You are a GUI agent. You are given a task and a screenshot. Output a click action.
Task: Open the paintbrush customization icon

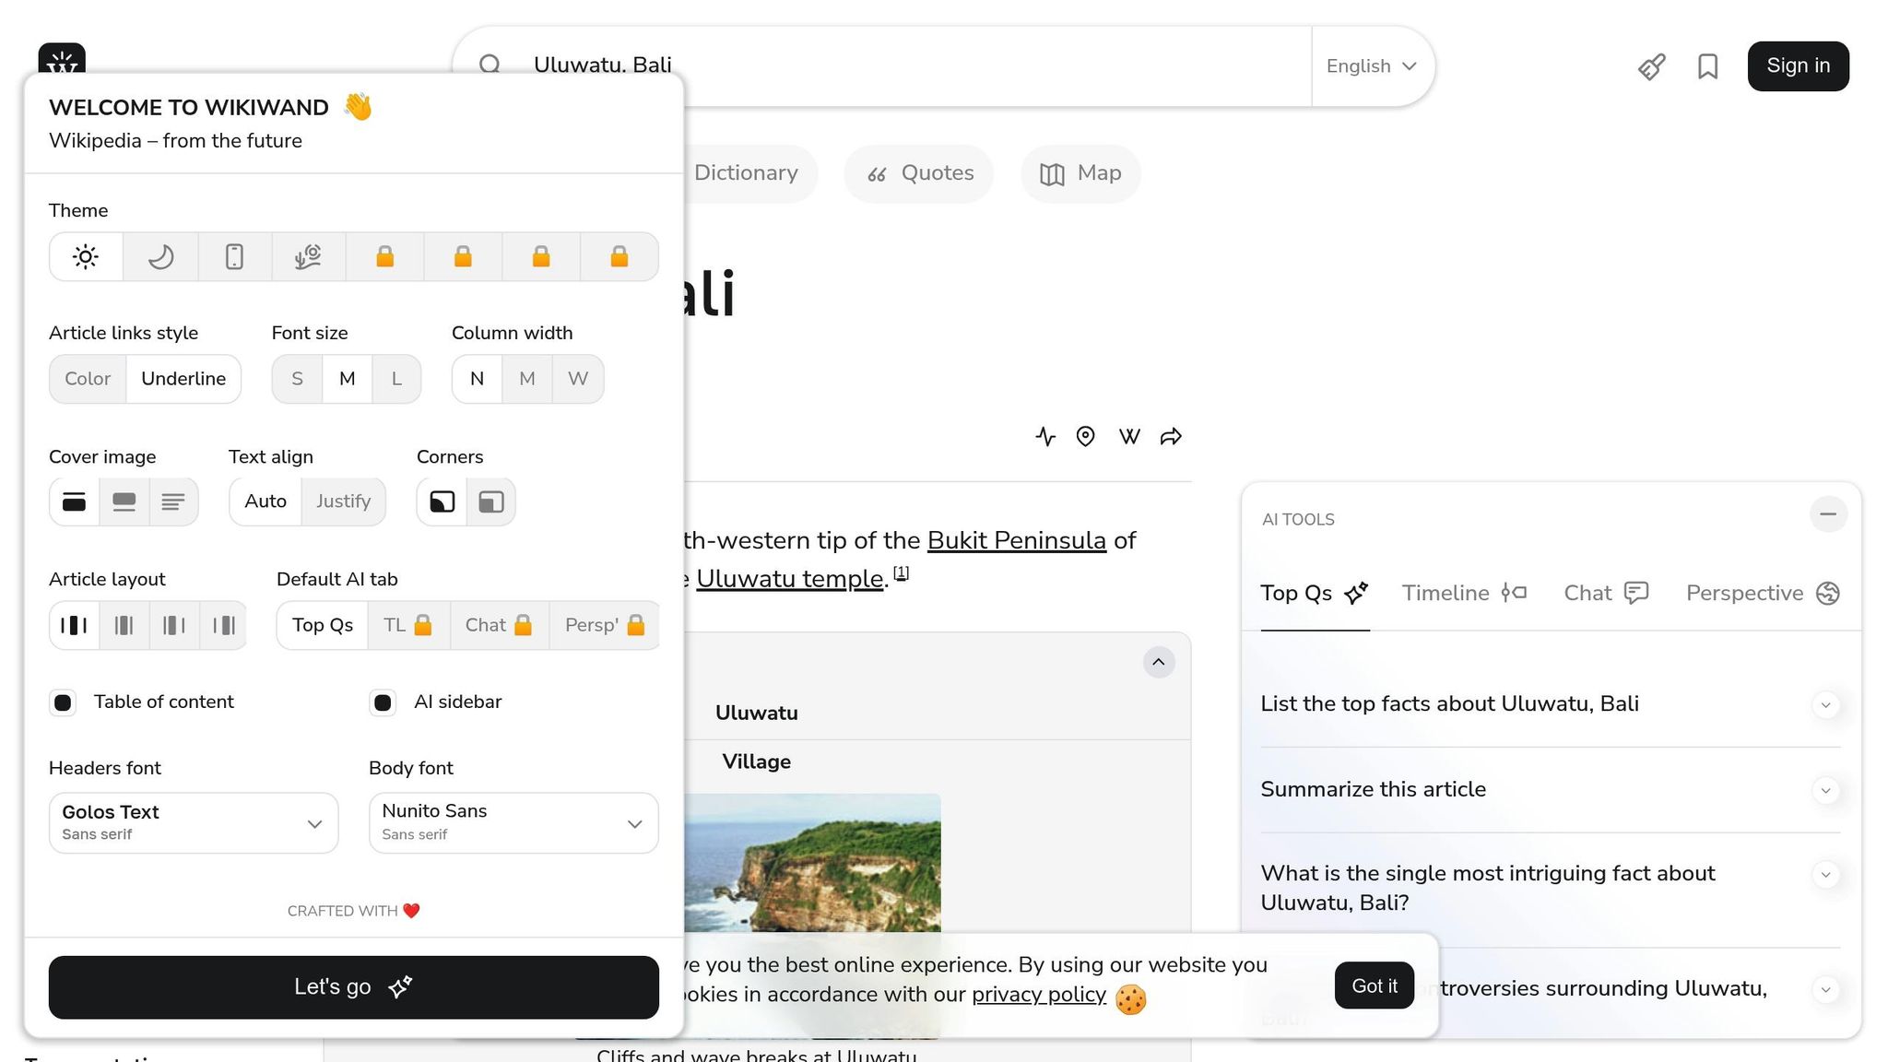(1651, 66)
